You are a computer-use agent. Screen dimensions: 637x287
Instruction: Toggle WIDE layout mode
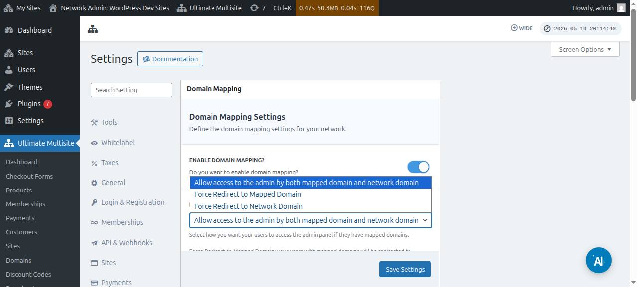pyautogui.click(x=522, y=28)
